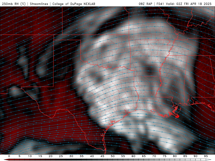Click the "0" value on the color scale

click(x=9, y=156)
